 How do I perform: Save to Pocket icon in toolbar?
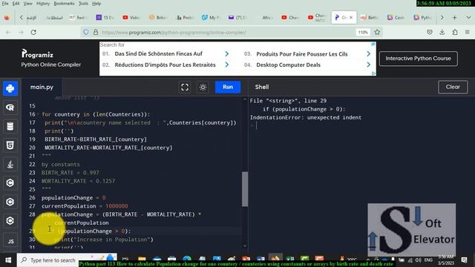tap(430, 32)
